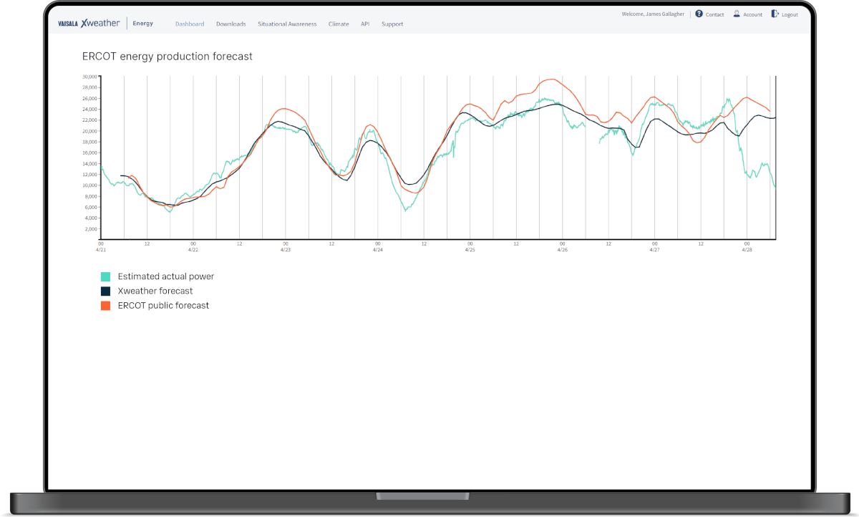The height and width of the screenshot is (517, 859).
Task: Click the ERCOT energy production forecast title
Action: 168,57
